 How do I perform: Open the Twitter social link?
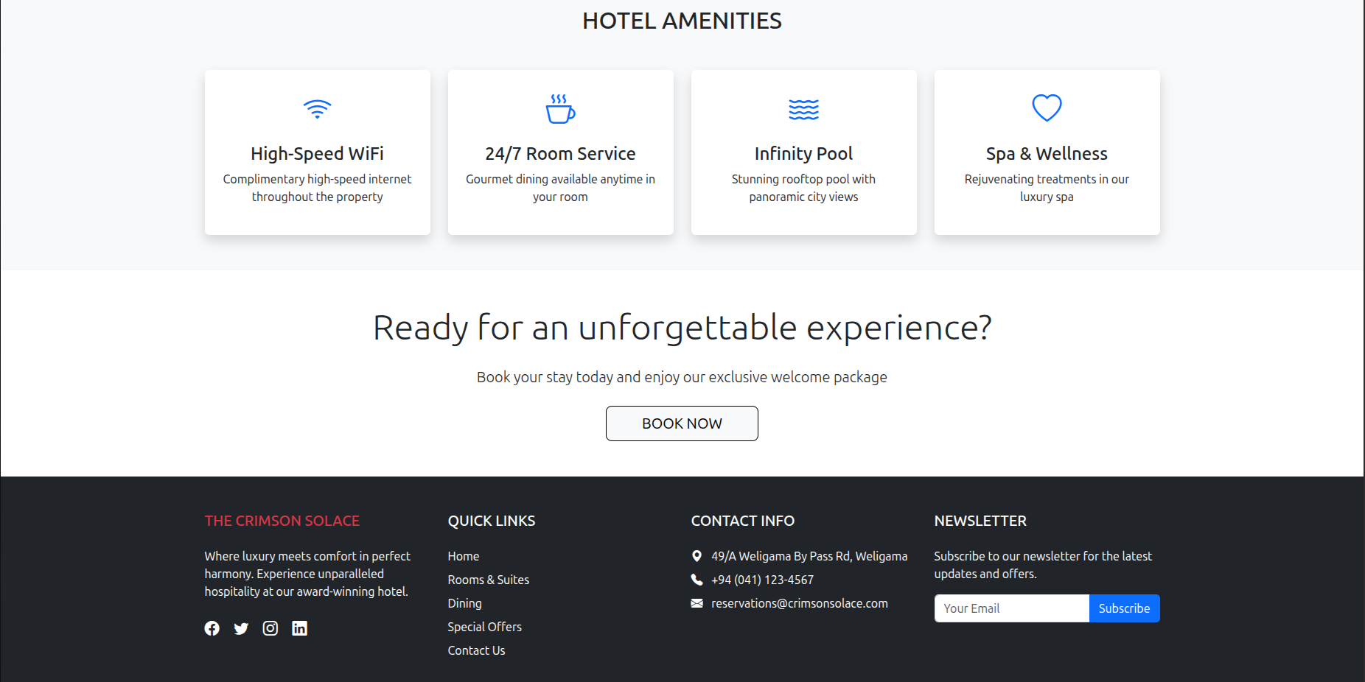(x=241, y=628)
